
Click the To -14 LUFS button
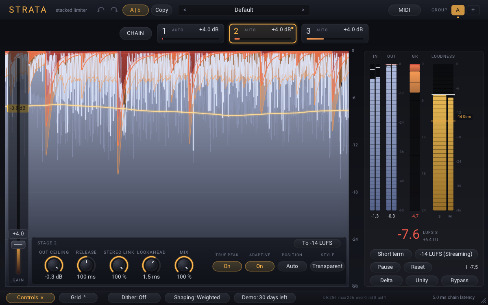pyautogui.click(x=317, y=243)
